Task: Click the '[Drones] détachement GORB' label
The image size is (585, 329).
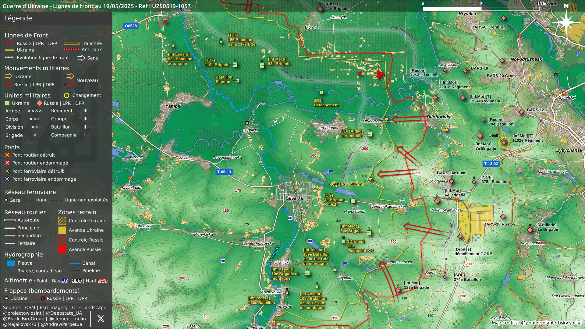Action: 473,252
